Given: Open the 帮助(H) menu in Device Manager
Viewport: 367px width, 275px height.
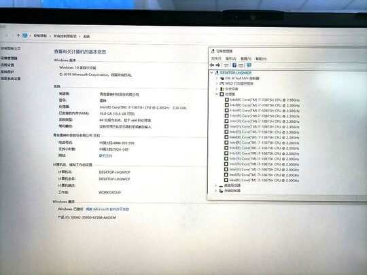Looking at the screenshot, I should (x=261, y=58).
